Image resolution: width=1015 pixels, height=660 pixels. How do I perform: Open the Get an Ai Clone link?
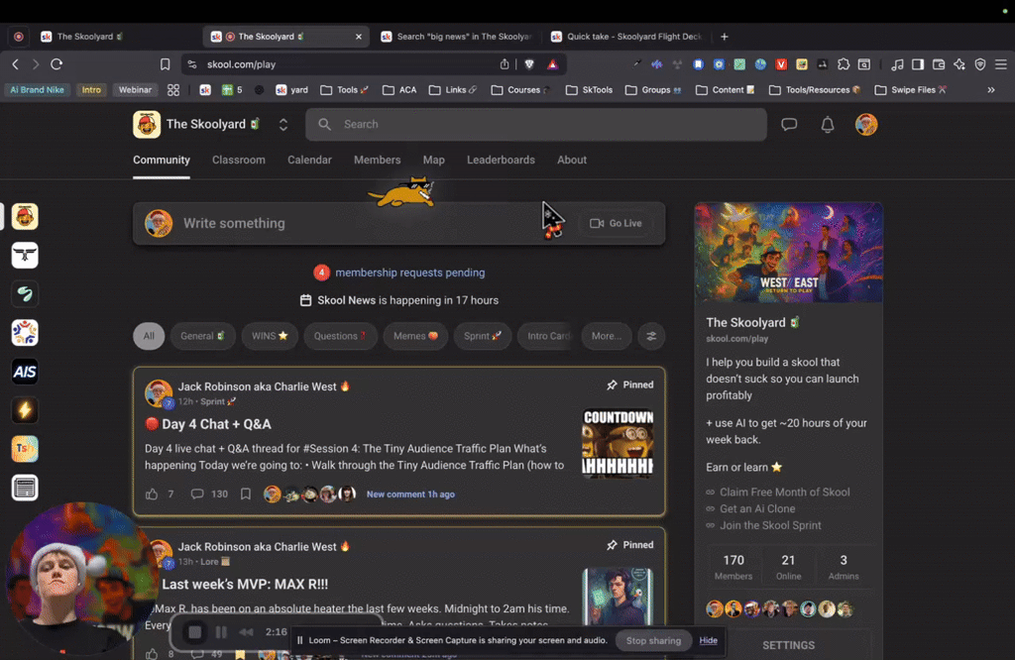tap(757, 508)
